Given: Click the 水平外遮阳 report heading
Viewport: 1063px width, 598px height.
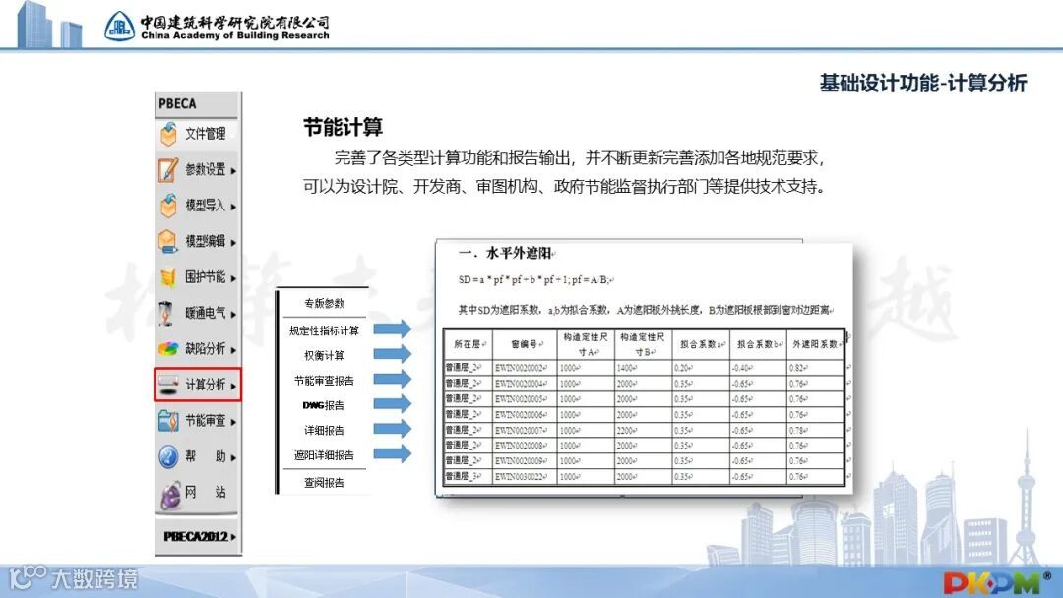Looking at the screenshot, I should [507, 254].
